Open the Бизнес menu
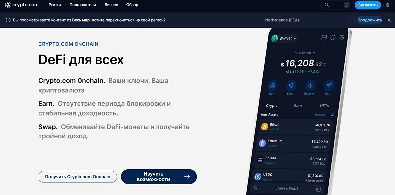Screen dimensions: 395x195 pyautogui.click(x=111, y=5)
